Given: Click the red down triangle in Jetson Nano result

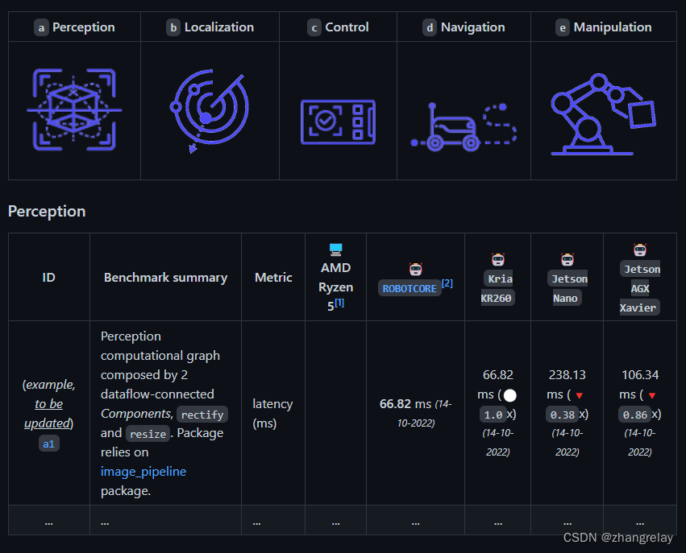Looking at the screenshot, I should pyautogui.click(x=580, y=396).
